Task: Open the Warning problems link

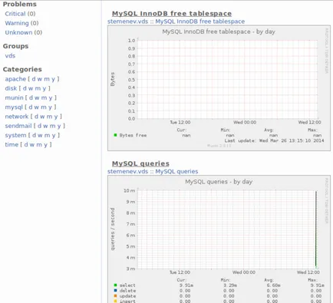Action: (x=17, y=23)
